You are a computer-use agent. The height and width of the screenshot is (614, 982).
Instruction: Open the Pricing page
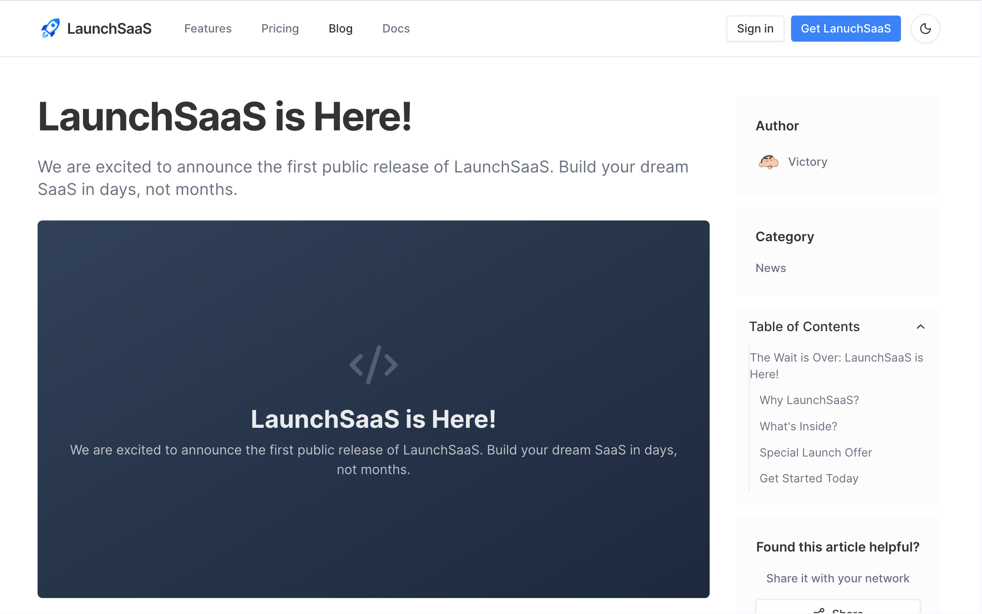tap(280, 28)
